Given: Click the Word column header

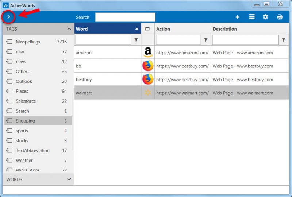Looking at the screenshot, I should click(108, 29).
